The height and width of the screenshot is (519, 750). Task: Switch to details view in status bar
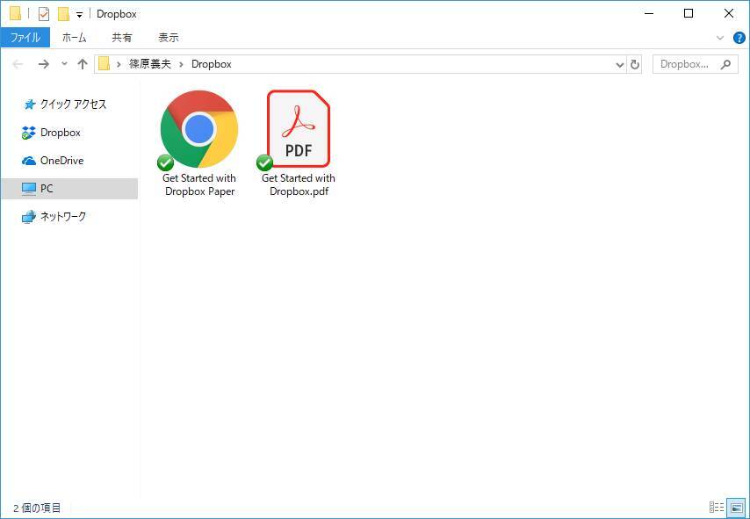[x=717, y=508]
